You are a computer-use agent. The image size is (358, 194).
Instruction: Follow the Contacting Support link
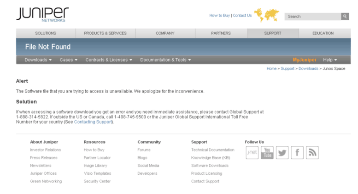pos(93,122)
